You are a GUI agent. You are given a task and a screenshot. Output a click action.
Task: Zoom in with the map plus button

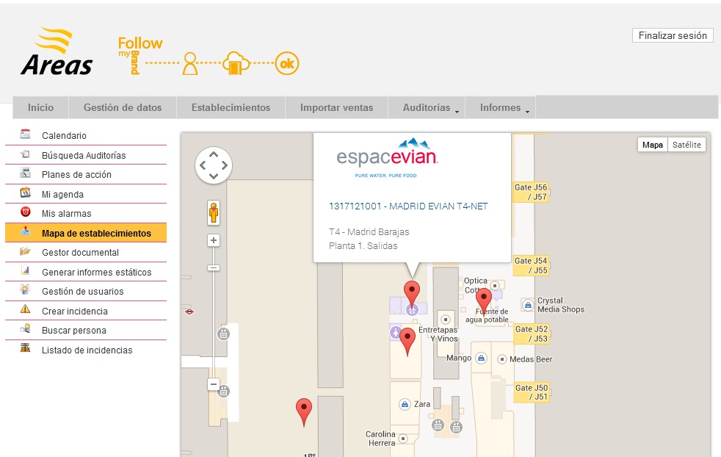214,240
